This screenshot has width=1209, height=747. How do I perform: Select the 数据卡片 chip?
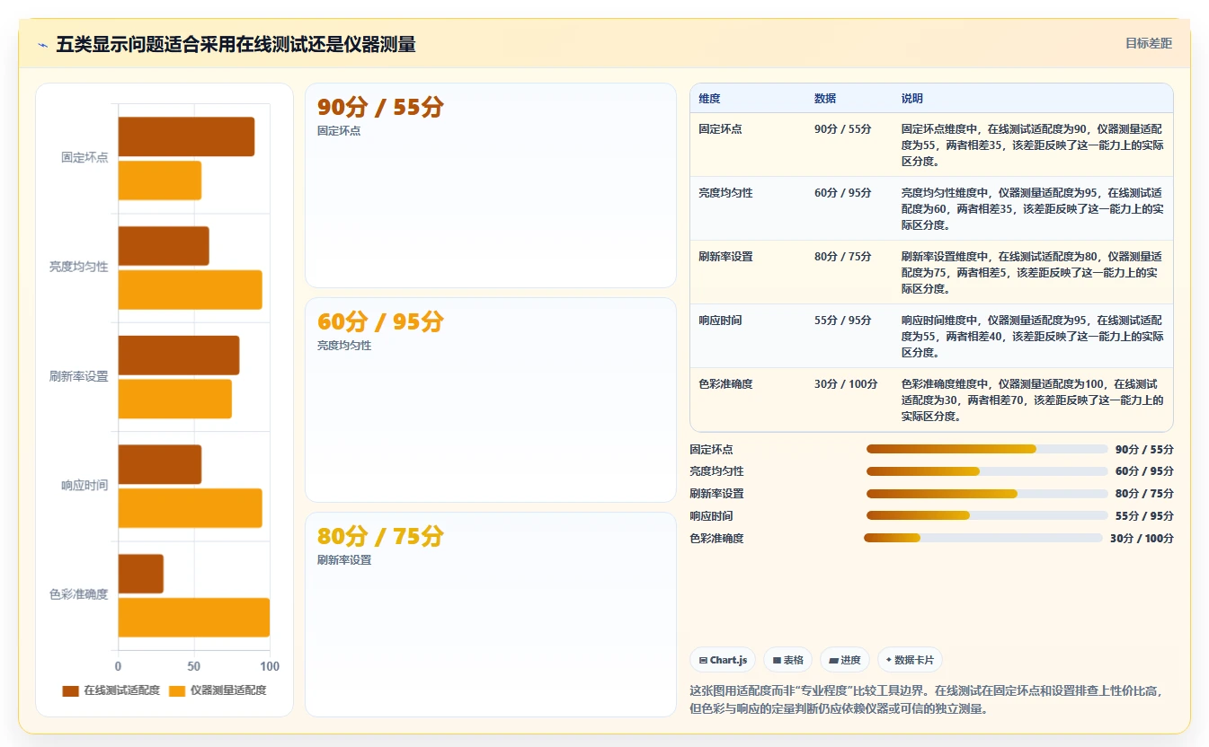pyautogui.click(x=910, y=660)
